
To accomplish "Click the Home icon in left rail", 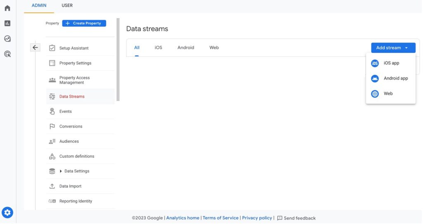I will tap(7, 8).
